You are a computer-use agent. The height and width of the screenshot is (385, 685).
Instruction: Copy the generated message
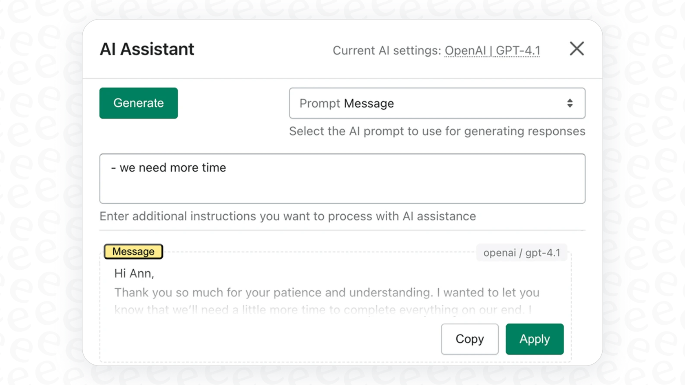coord(469,339)
